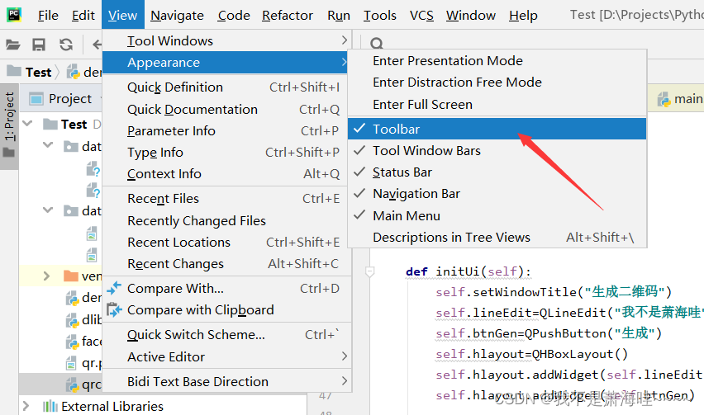Click the Open folder toolbar icon

pos(12,45)
